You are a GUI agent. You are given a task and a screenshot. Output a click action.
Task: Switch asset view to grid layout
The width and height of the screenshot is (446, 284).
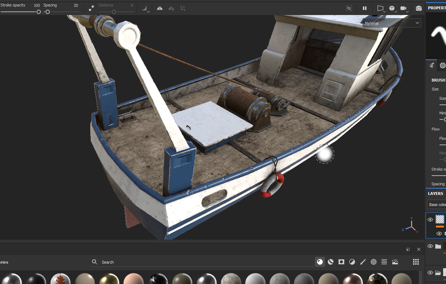point(416,262)
